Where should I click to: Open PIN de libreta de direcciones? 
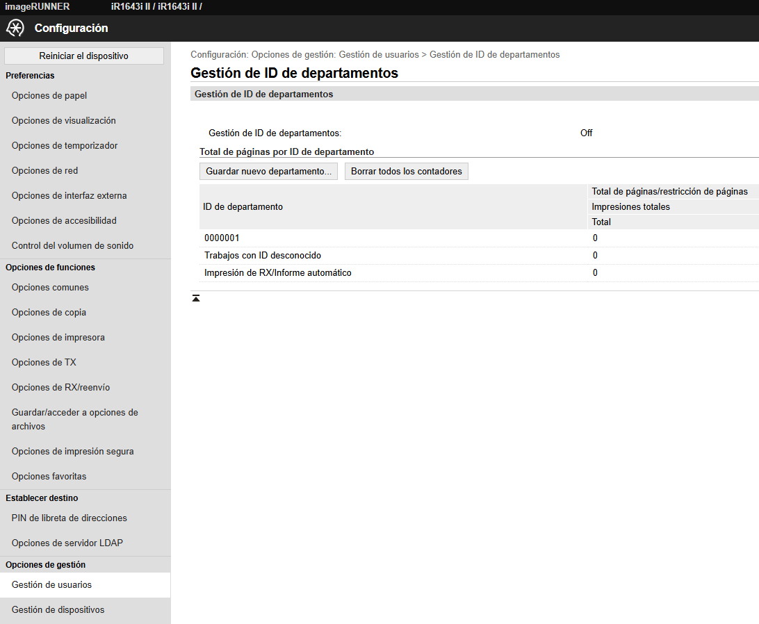70,518
